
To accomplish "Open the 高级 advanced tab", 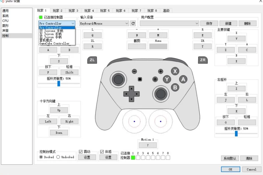I will click(x=166, y=11).
